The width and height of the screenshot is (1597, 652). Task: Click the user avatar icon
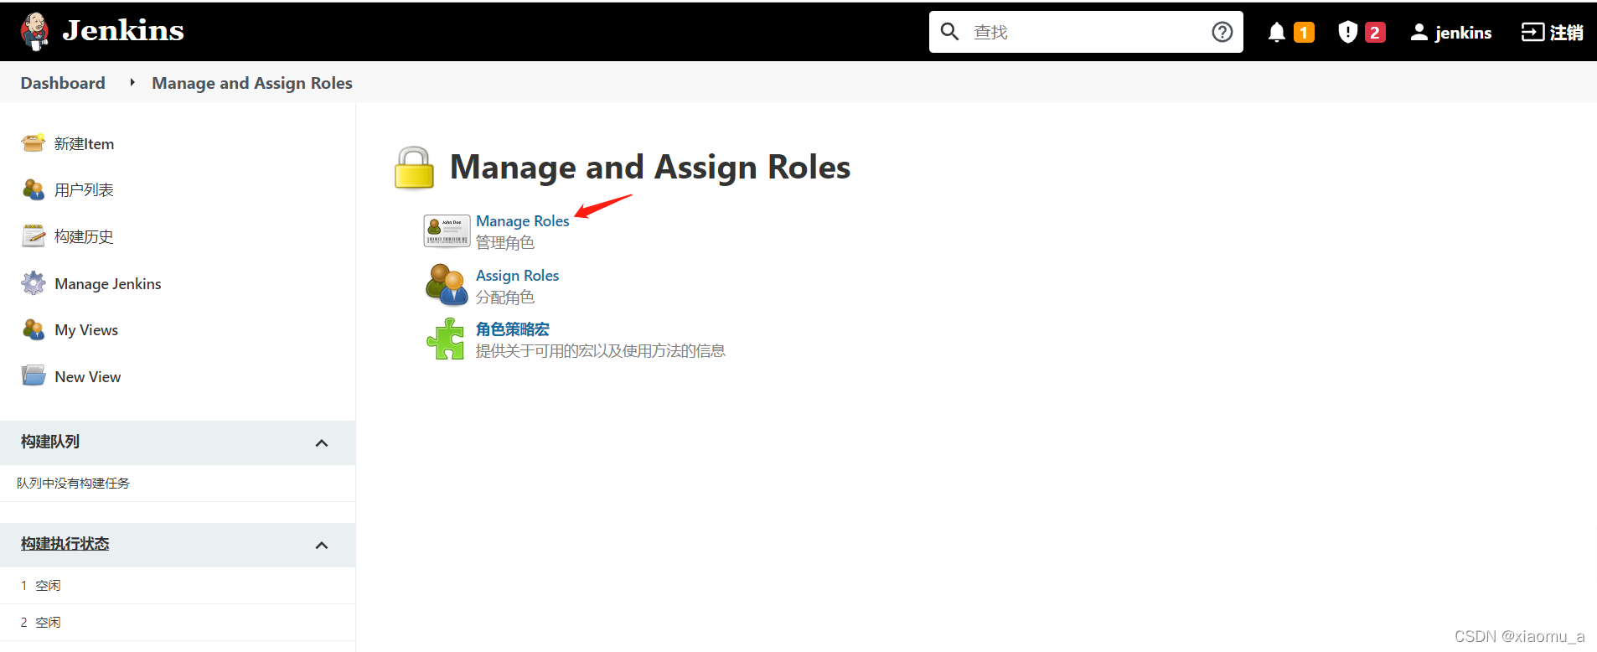1419,32
